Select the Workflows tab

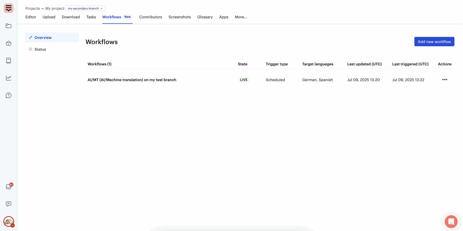pyautogui.click(x=112, y=17)
